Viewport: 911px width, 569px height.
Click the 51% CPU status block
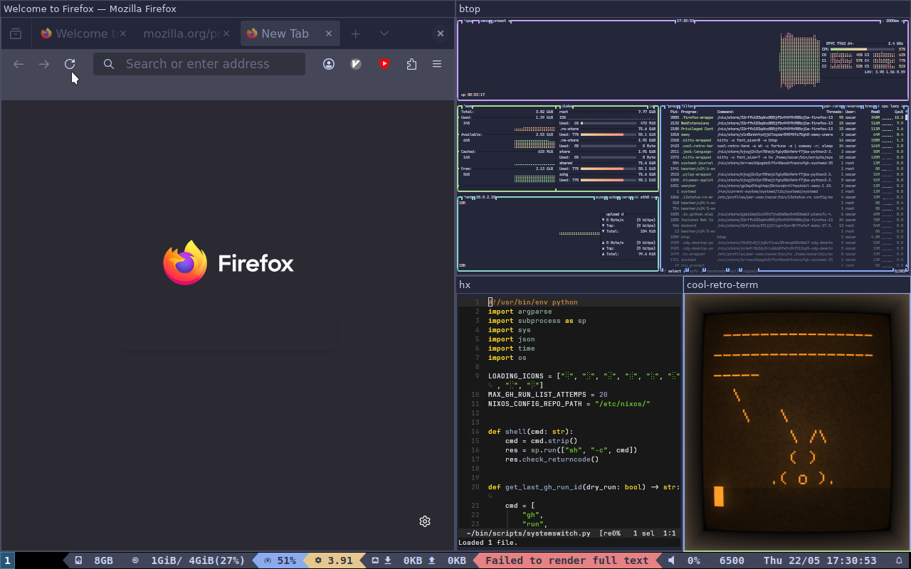[x=280, y=560]
